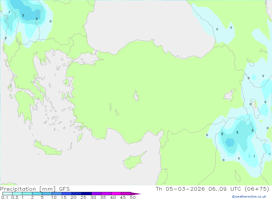Viewport: 272px width, 199px height.
Task: Select the 40–45 mm magenta legend swatch
Action: pos(116,194)
